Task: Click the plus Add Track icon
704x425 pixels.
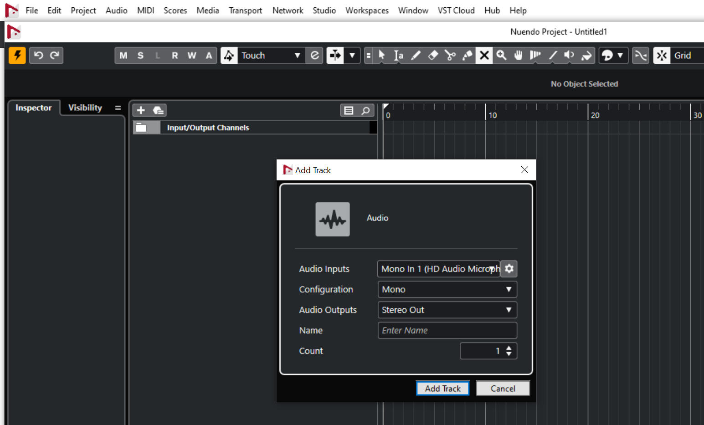Action: coord(141,110)
